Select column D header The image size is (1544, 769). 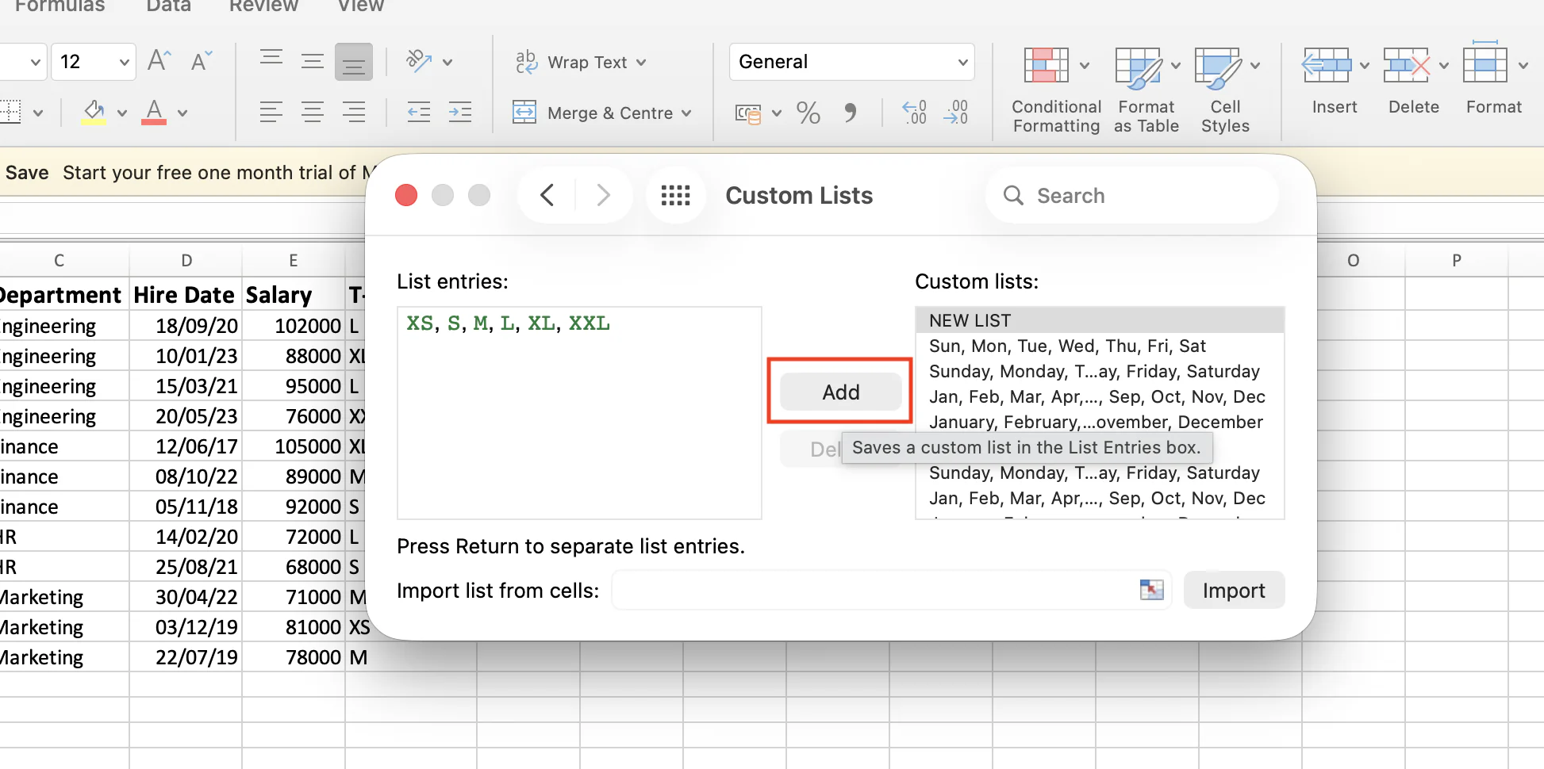[186, 260]
